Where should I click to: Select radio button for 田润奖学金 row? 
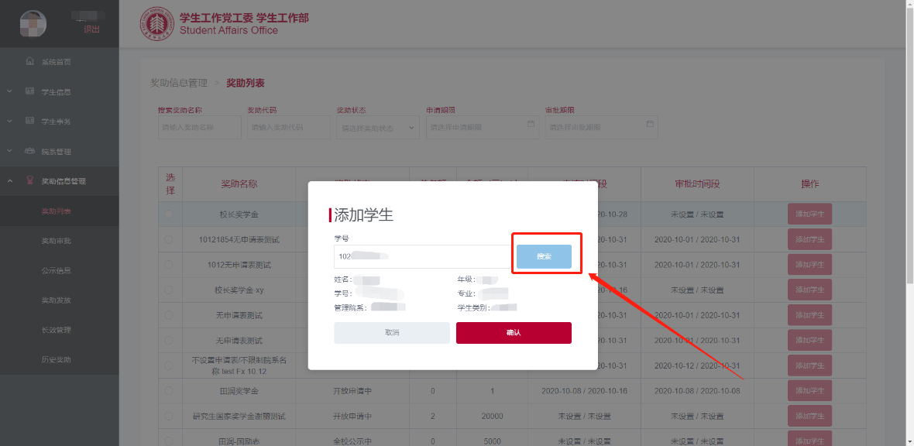coord(169,391)
